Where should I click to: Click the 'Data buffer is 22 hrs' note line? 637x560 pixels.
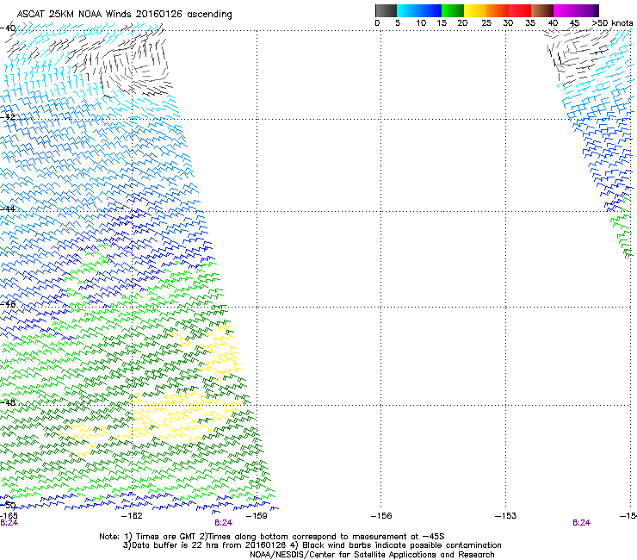312,545
